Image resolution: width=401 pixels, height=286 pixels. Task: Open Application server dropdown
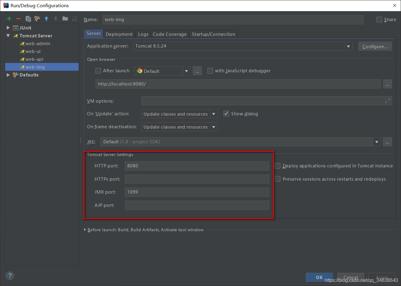coord(348,46)
